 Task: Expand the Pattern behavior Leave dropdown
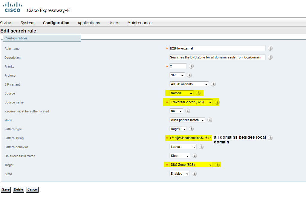(x=183, y=147)
